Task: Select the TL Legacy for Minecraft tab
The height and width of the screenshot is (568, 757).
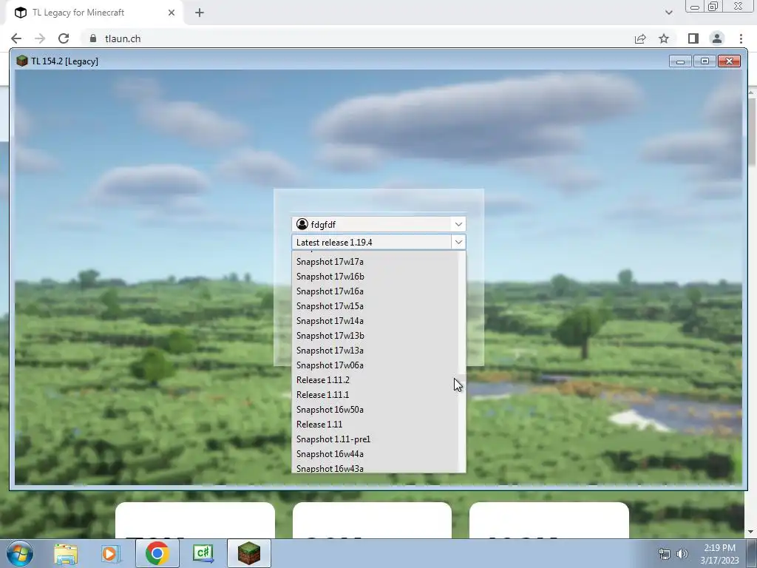Action: click(x=95, y=13)
